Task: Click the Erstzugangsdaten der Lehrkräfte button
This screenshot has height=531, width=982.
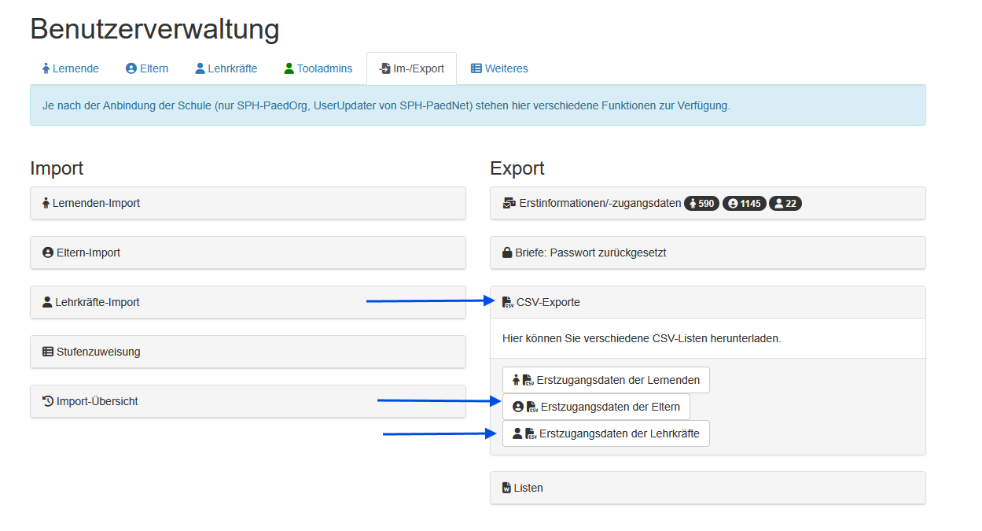Action: (605, 433)
